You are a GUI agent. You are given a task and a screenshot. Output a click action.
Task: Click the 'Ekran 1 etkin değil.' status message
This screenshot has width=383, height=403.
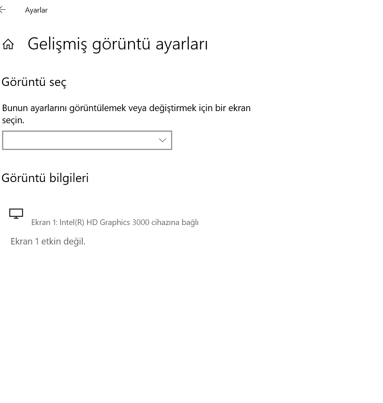(48, 241)
